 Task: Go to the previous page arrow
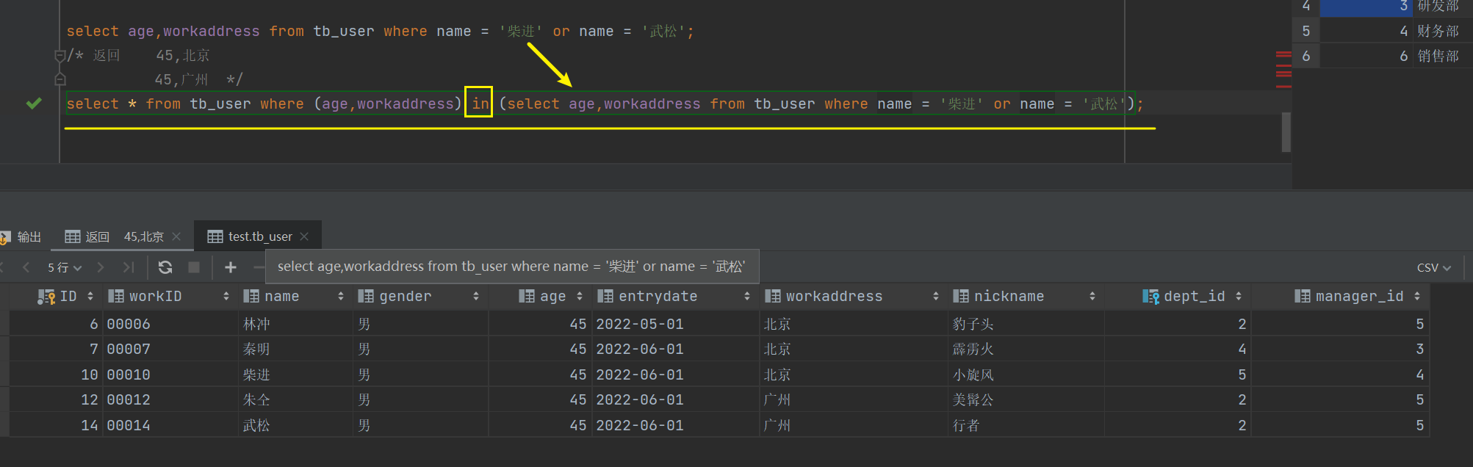pos(26,267)
